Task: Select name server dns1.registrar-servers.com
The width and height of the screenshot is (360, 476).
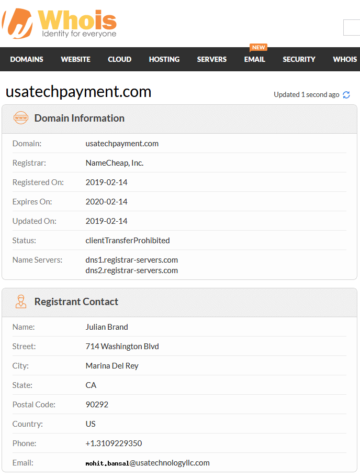Action: (131, 260)
